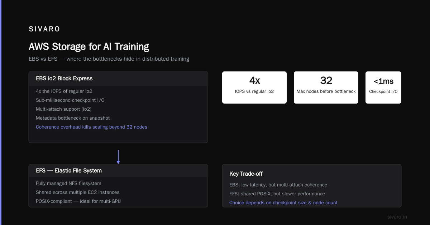The height and width of the screenshot is (225, 430).
Task: Click Choice depends on checkpoint size line
Action: 283,202
